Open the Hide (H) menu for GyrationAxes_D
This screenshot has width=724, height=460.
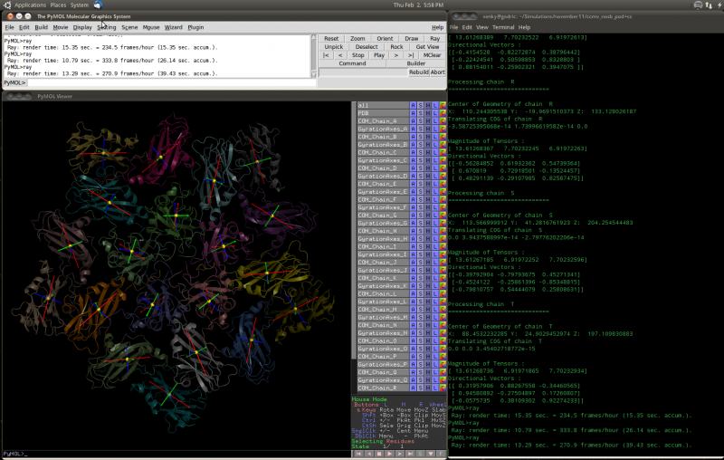[x=428, y=176]
